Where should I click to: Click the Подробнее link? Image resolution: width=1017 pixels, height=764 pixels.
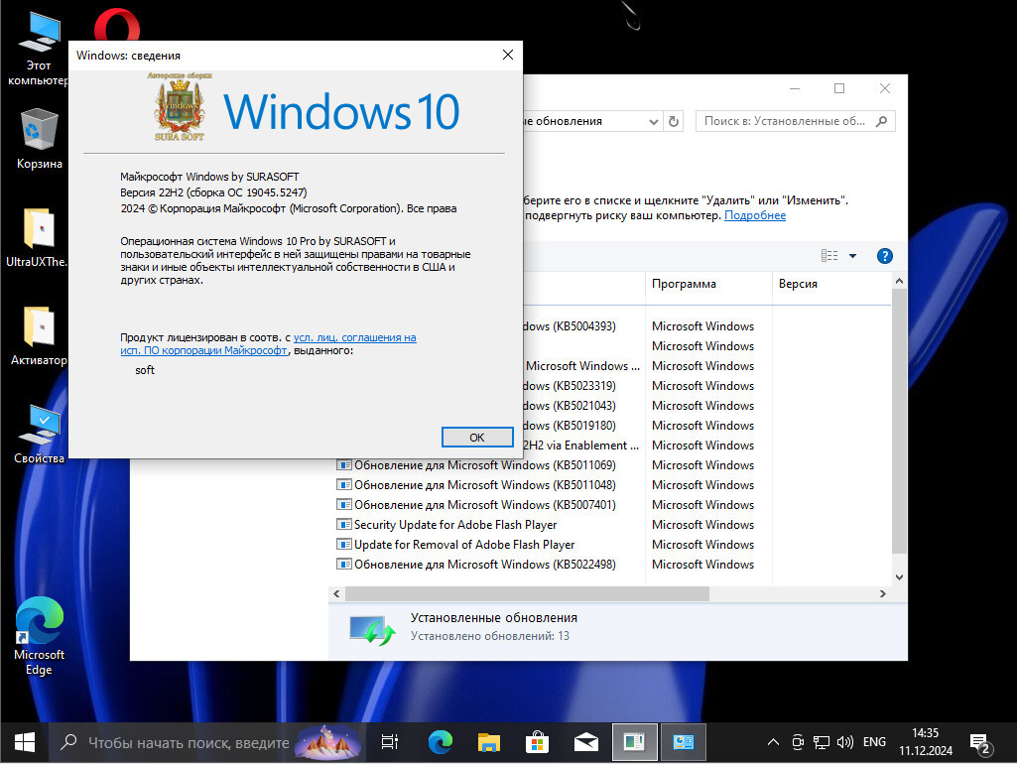pos(755,215)
